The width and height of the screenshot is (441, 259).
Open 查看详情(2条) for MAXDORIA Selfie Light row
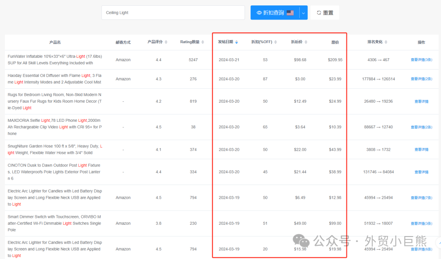(x=421, y=127)
